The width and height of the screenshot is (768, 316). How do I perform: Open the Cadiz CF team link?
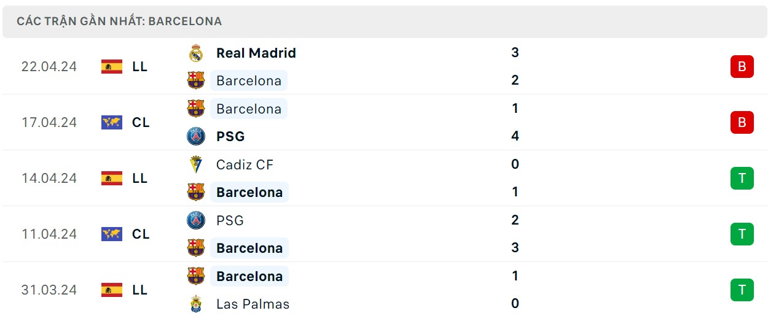(245, 164)
